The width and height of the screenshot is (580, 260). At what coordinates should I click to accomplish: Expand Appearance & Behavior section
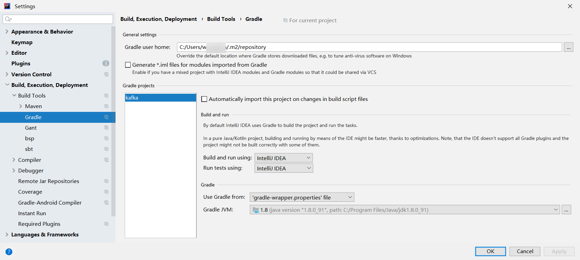[7, 31]
